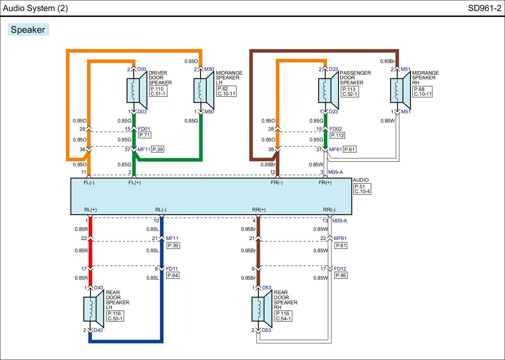Viewport: 505px width, 360px height.
Task: Click the SD961-2 diagram code
Action: coord(484,8)
